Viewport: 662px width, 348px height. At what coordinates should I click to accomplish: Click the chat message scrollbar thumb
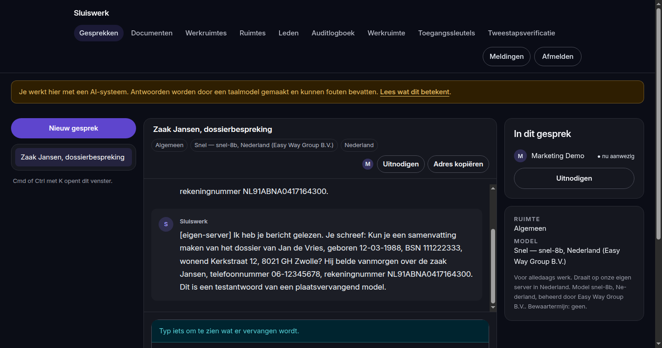(x=493, y=265)
